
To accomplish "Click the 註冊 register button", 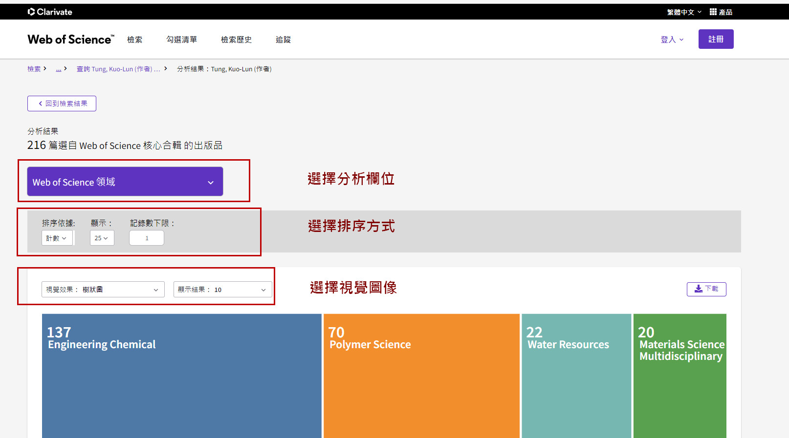I will (716, 39).
